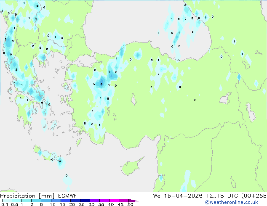
Task: Pick the 10–15 mm blue legend swatch
Action: (56, 201)
